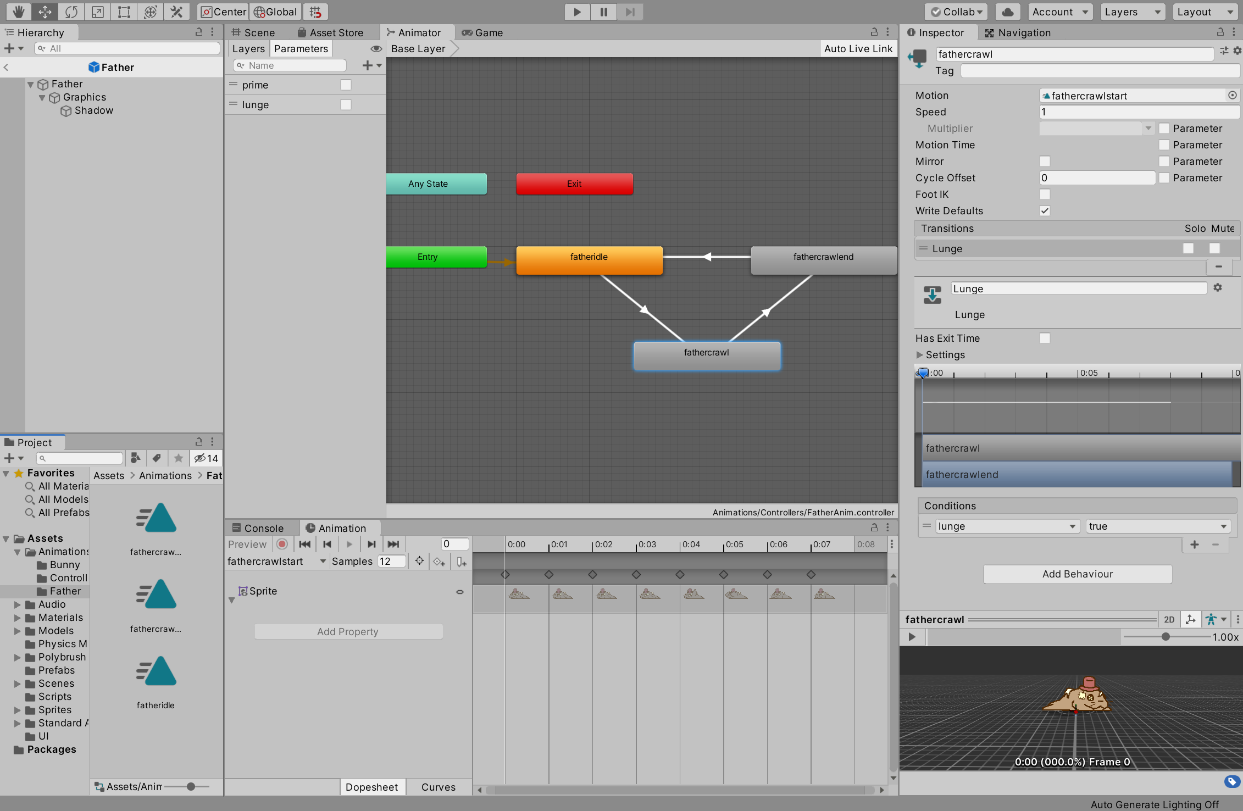Mute the Lunge transition
Image resolution: width=1243 pixels, height=811 pixels.
click(x=1214, y=248)
